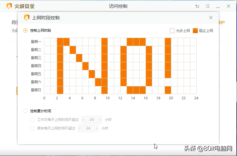Toggle 星期五 blocked cell at hour 7-8
This screenshot has height=156, width=237.
coord(92,74)
